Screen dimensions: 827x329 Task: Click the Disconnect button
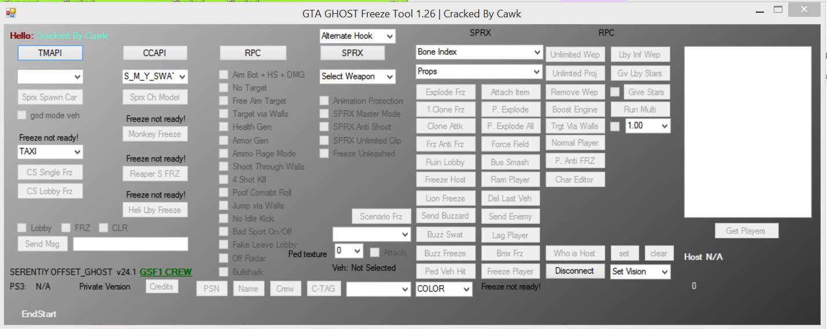point(575,271)
